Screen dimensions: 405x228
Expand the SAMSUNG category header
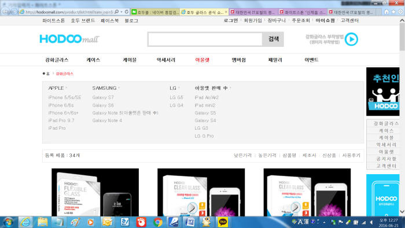tap(106, 88)
